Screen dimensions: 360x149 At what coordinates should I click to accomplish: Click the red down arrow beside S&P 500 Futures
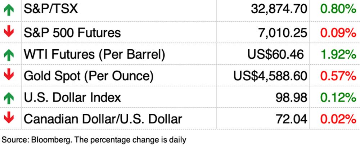pyautogui.click(x=9, y=32)
